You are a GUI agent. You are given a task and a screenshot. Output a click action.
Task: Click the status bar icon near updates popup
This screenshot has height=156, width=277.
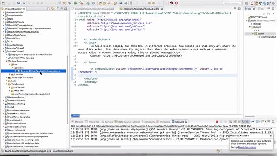[218, 151]
